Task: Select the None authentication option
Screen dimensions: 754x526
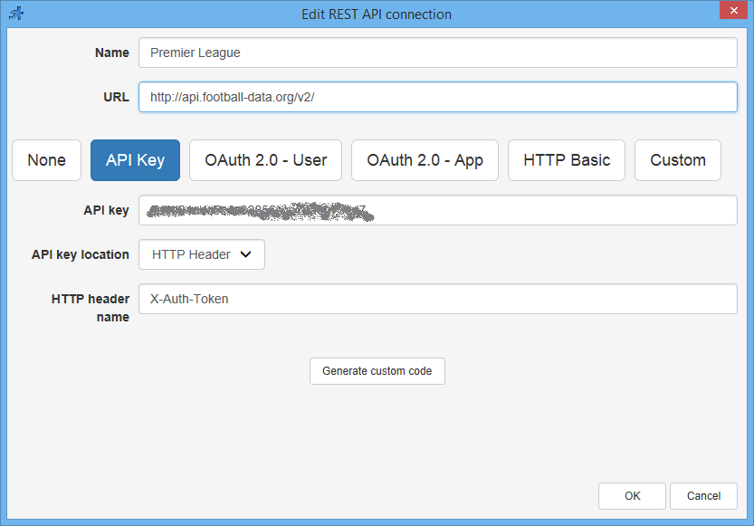Action: [x=46, y=159]
